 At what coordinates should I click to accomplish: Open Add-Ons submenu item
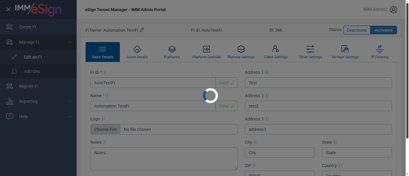click(x=38, y=71)
